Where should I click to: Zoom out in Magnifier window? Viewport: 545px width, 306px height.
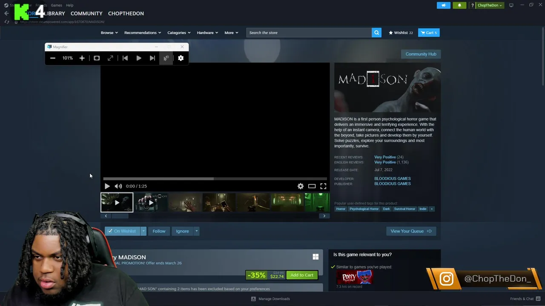(53, 58)
